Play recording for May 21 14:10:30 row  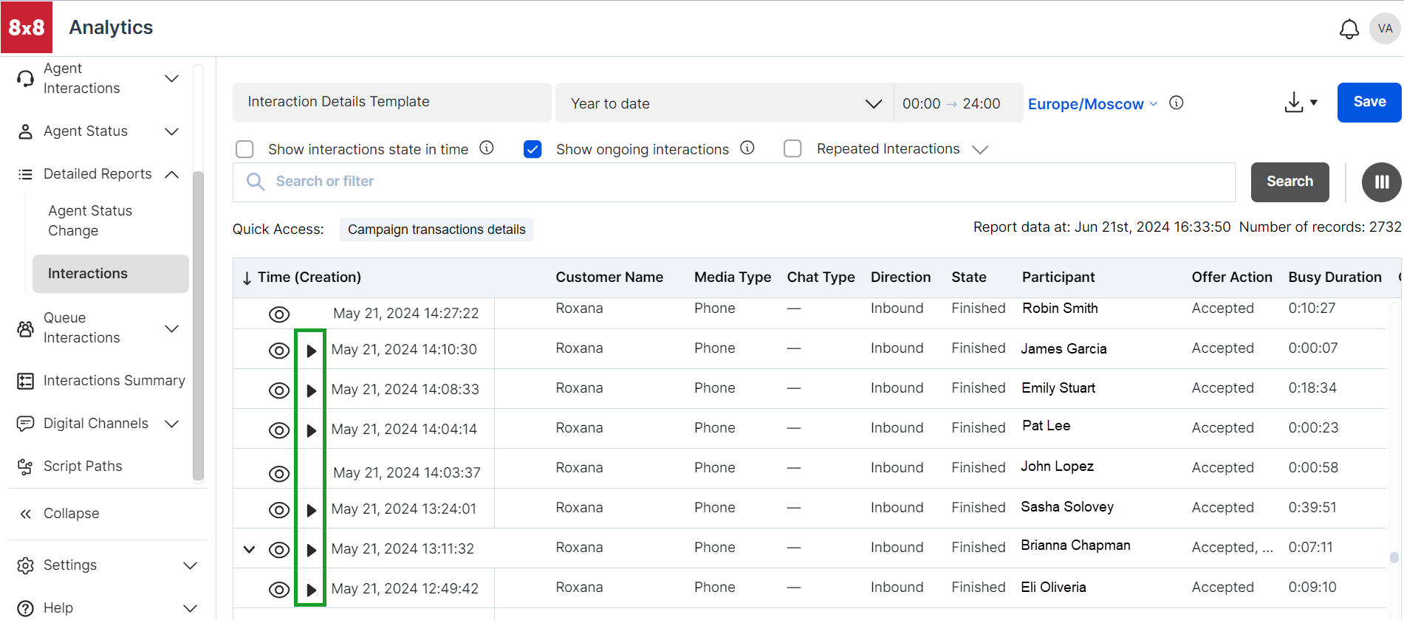311,351
